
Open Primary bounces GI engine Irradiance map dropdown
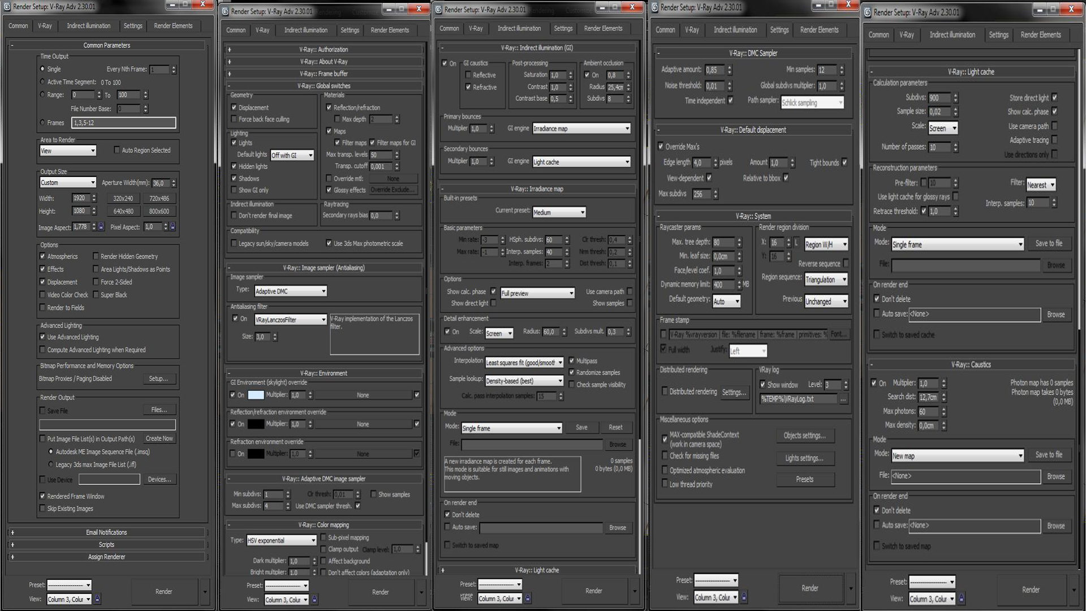tap(581, 129)
